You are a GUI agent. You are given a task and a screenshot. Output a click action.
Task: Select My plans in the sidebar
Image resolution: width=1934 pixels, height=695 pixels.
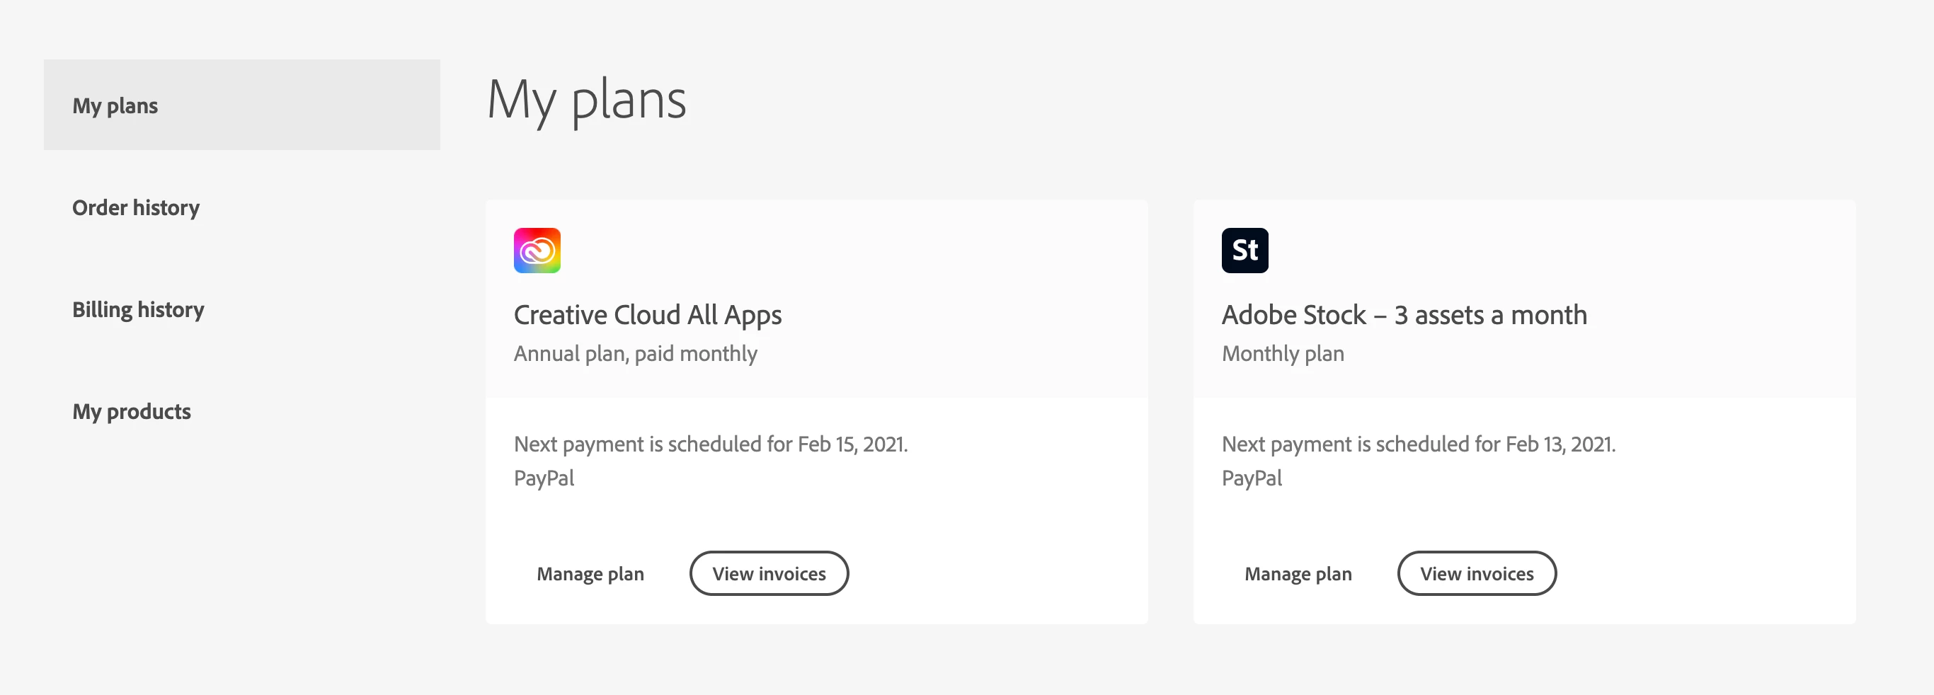tap(115, 106)
